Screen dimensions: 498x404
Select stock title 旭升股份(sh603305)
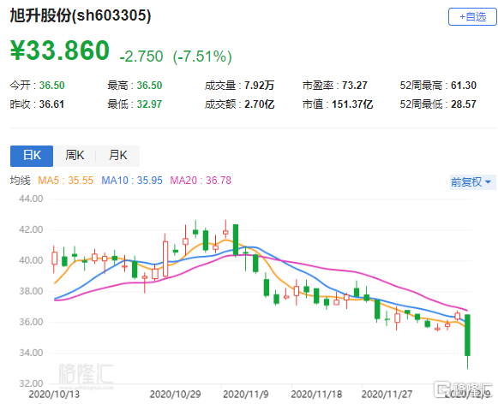[x=81, y=15]
